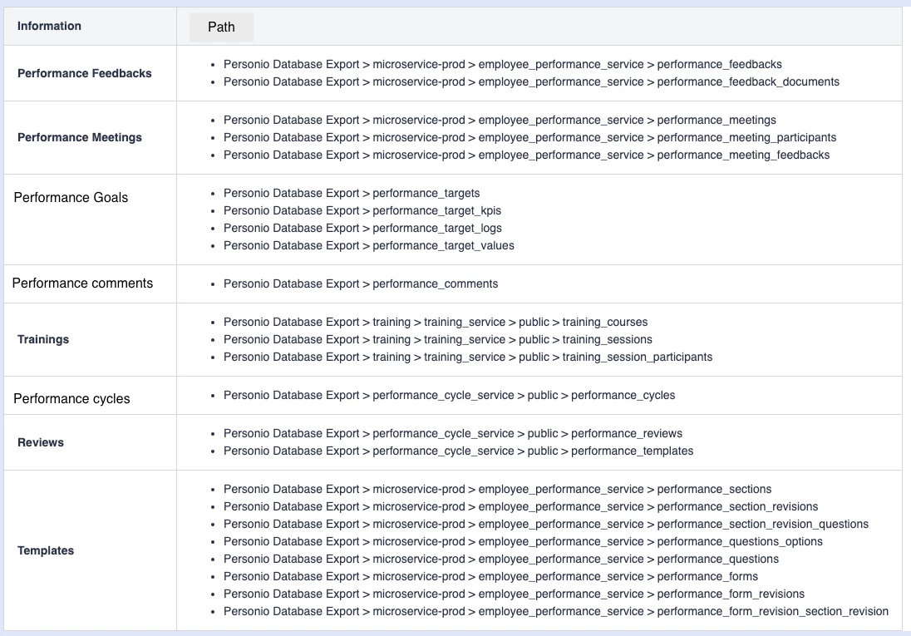Select the Reviews row label
This screenshot has height=636, width=911.
point(41,442)
